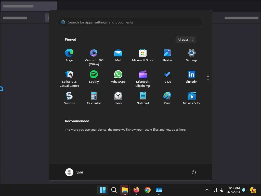The image size is (261, 196).
Task: Click the Start menu search field
Action: pos(130,22)
